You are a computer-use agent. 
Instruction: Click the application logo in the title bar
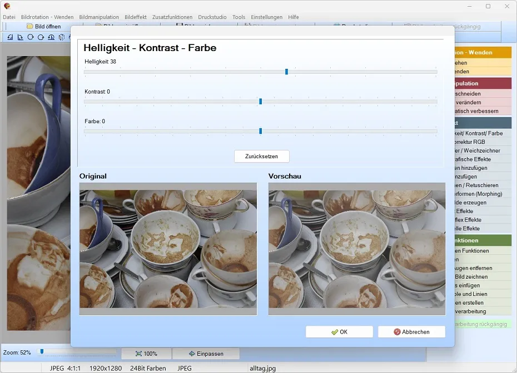coord(7,6)
